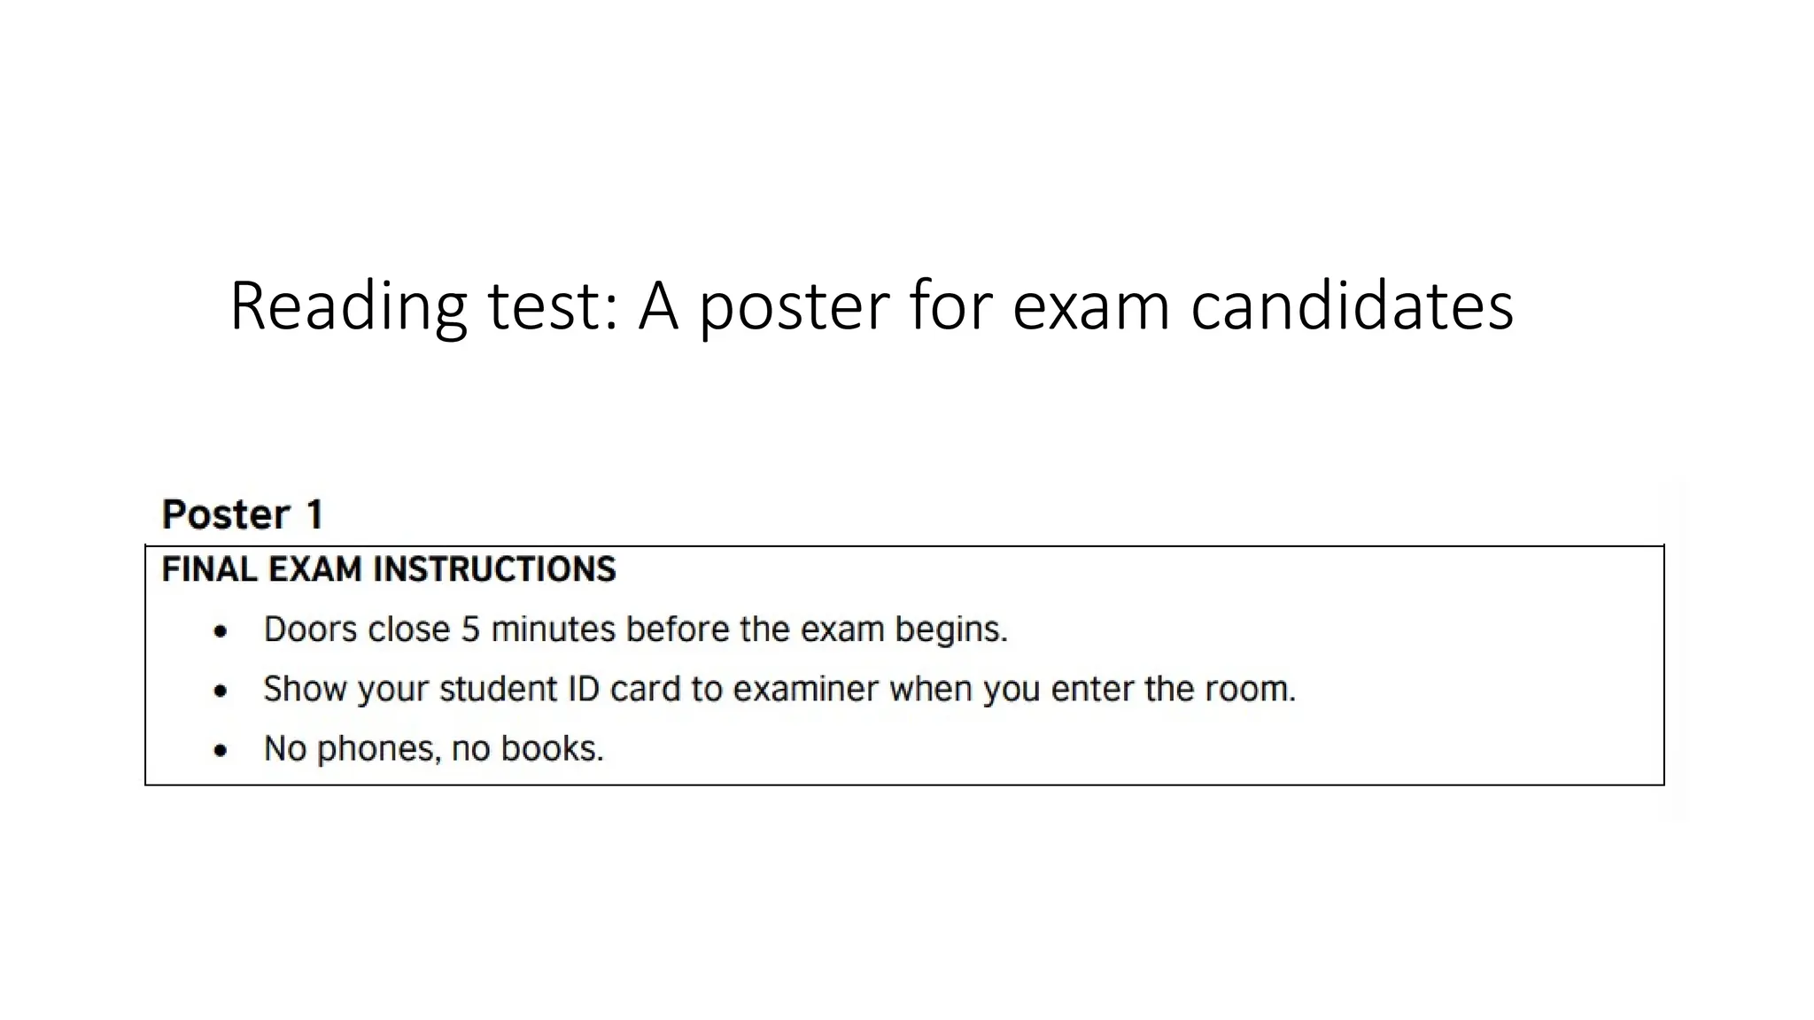This screenshot has width=1814, height=1020.
Task: Click the word 'Doors' in the first bullet
Action: [x=309, y=630]
